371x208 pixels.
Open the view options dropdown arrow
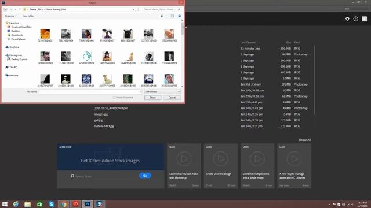(166, 16)
